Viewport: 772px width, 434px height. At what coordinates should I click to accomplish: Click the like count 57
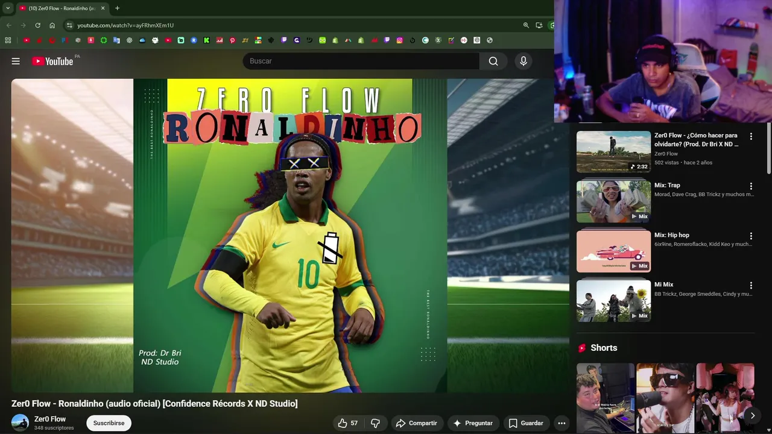pos(354,423)
